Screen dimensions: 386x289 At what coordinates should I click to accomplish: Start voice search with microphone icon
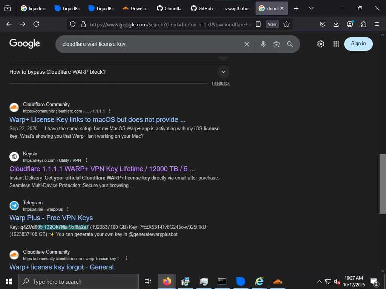(263, 44)
